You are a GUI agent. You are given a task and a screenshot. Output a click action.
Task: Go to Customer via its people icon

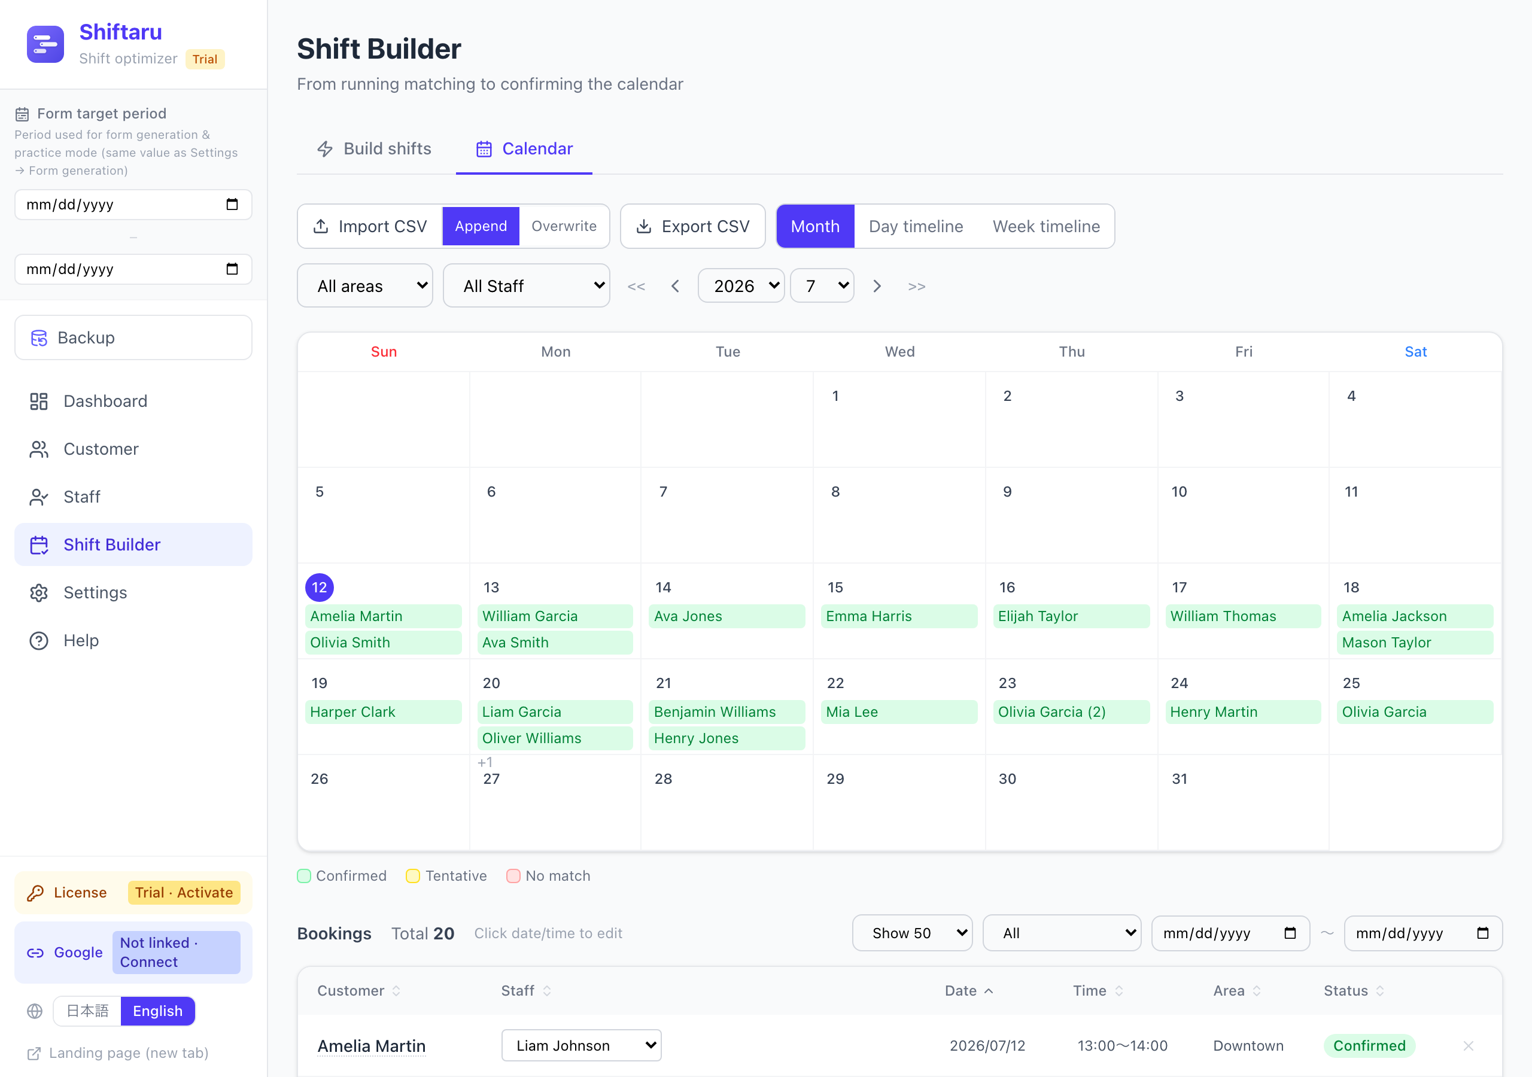[39, 449]
